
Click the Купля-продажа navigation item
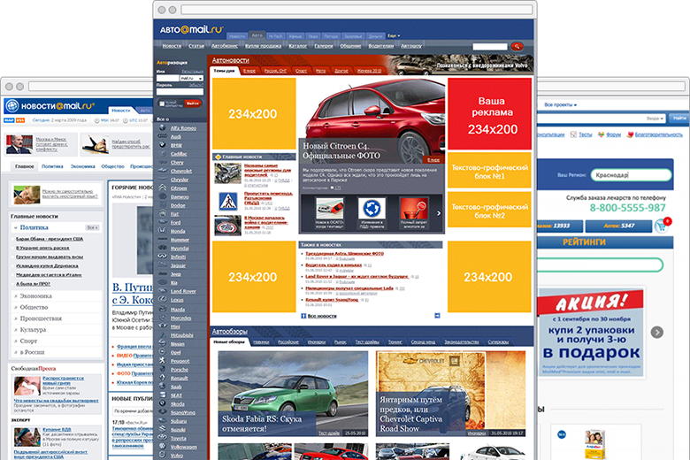263,46
